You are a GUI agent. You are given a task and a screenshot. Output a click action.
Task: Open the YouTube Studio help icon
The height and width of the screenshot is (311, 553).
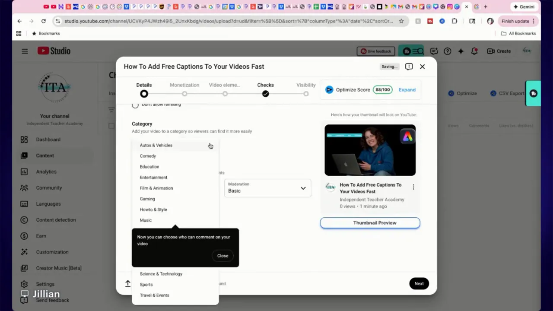point(447,51)
